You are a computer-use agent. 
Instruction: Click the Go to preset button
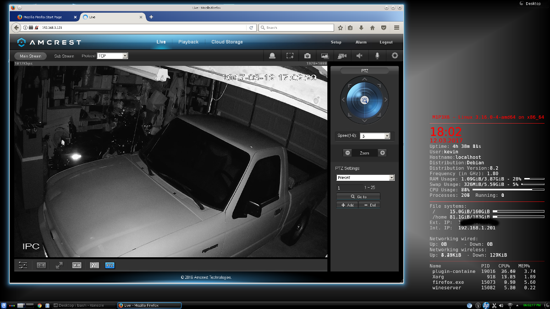358,197
